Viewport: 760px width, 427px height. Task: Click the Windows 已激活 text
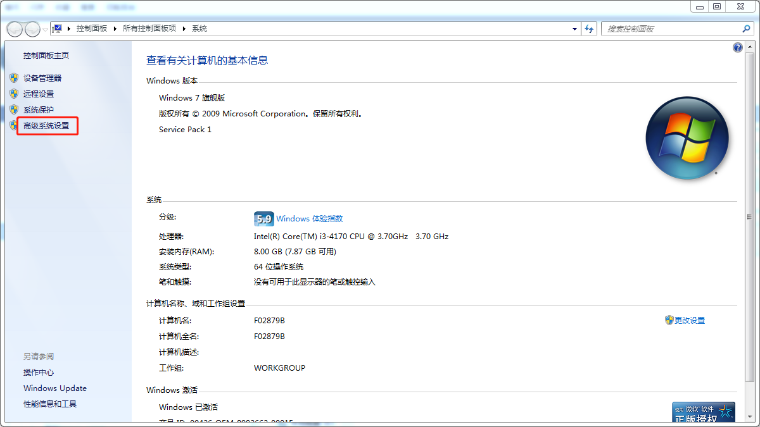pyautogui.click(x=188, y=407)
